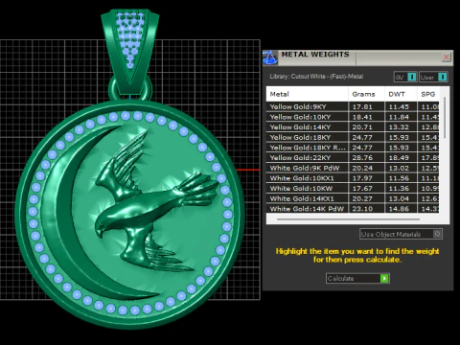Select the White Gold:14KX1 row
460x345 pixels.
pyautogui.click(x=353, y=198)
